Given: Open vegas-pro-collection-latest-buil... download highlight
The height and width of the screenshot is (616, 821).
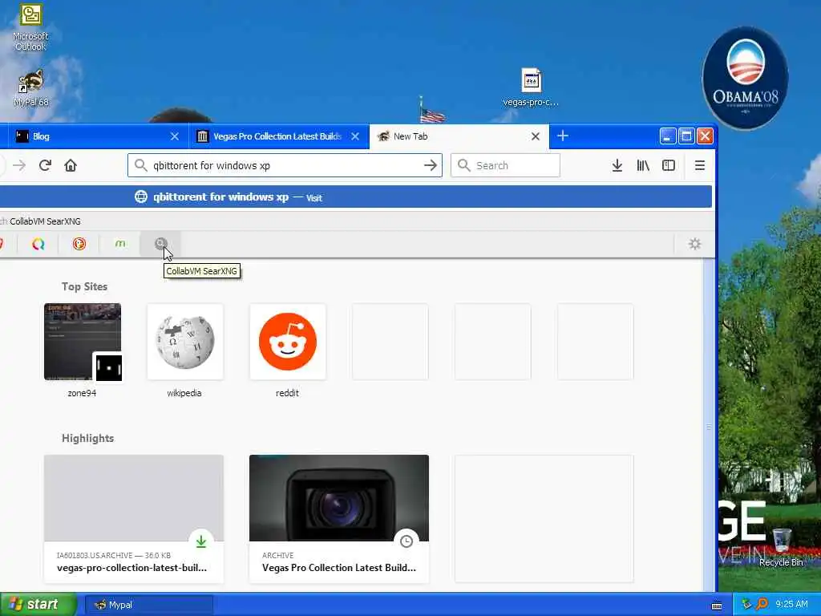Looking at the screenshot, I should [x=134, y=519].
